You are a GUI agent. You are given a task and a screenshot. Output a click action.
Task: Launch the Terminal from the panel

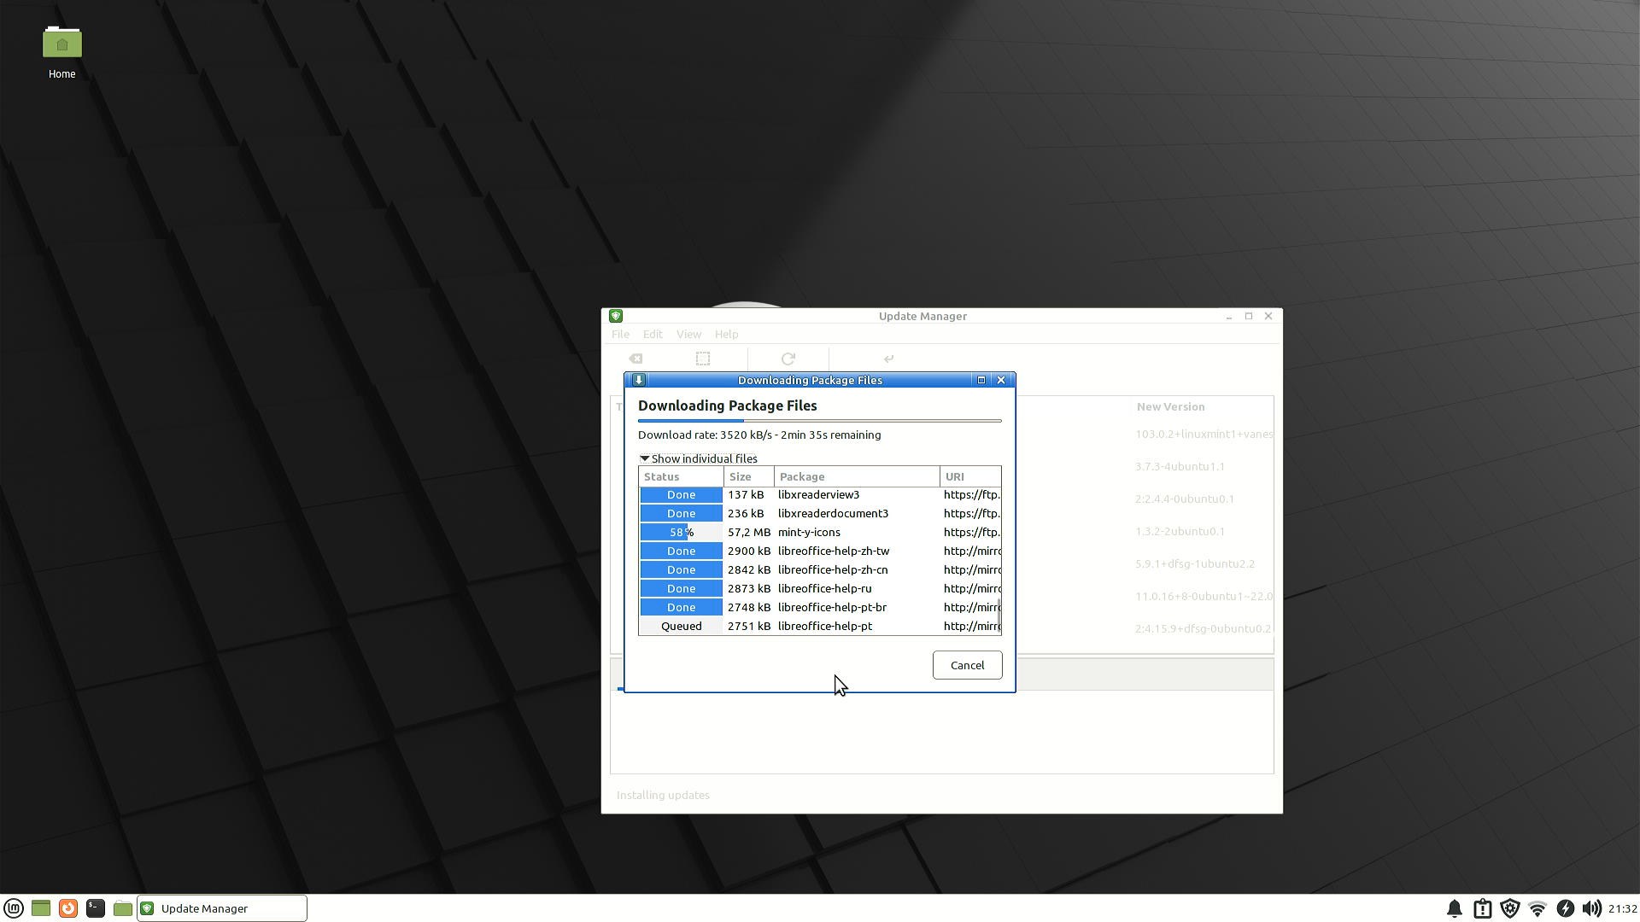coord(96,908)
